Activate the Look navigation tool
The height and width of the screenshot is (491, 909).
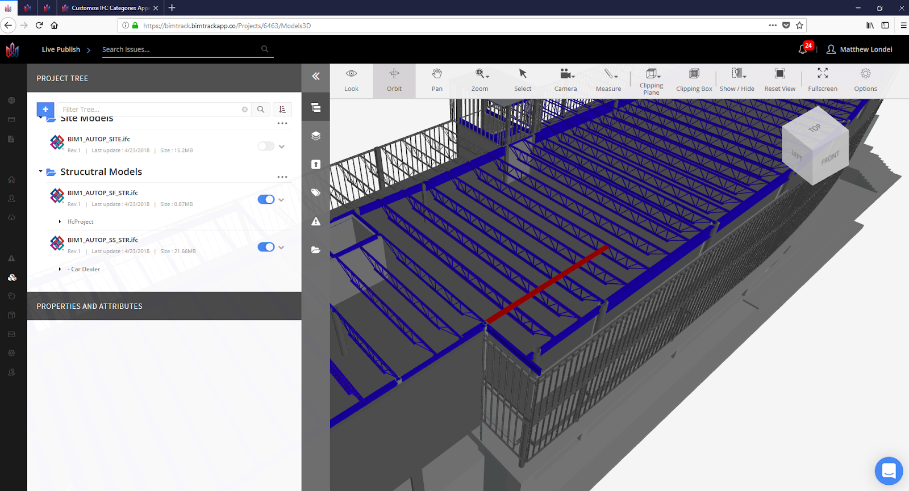pyautogui.click(x=351, y=81)
